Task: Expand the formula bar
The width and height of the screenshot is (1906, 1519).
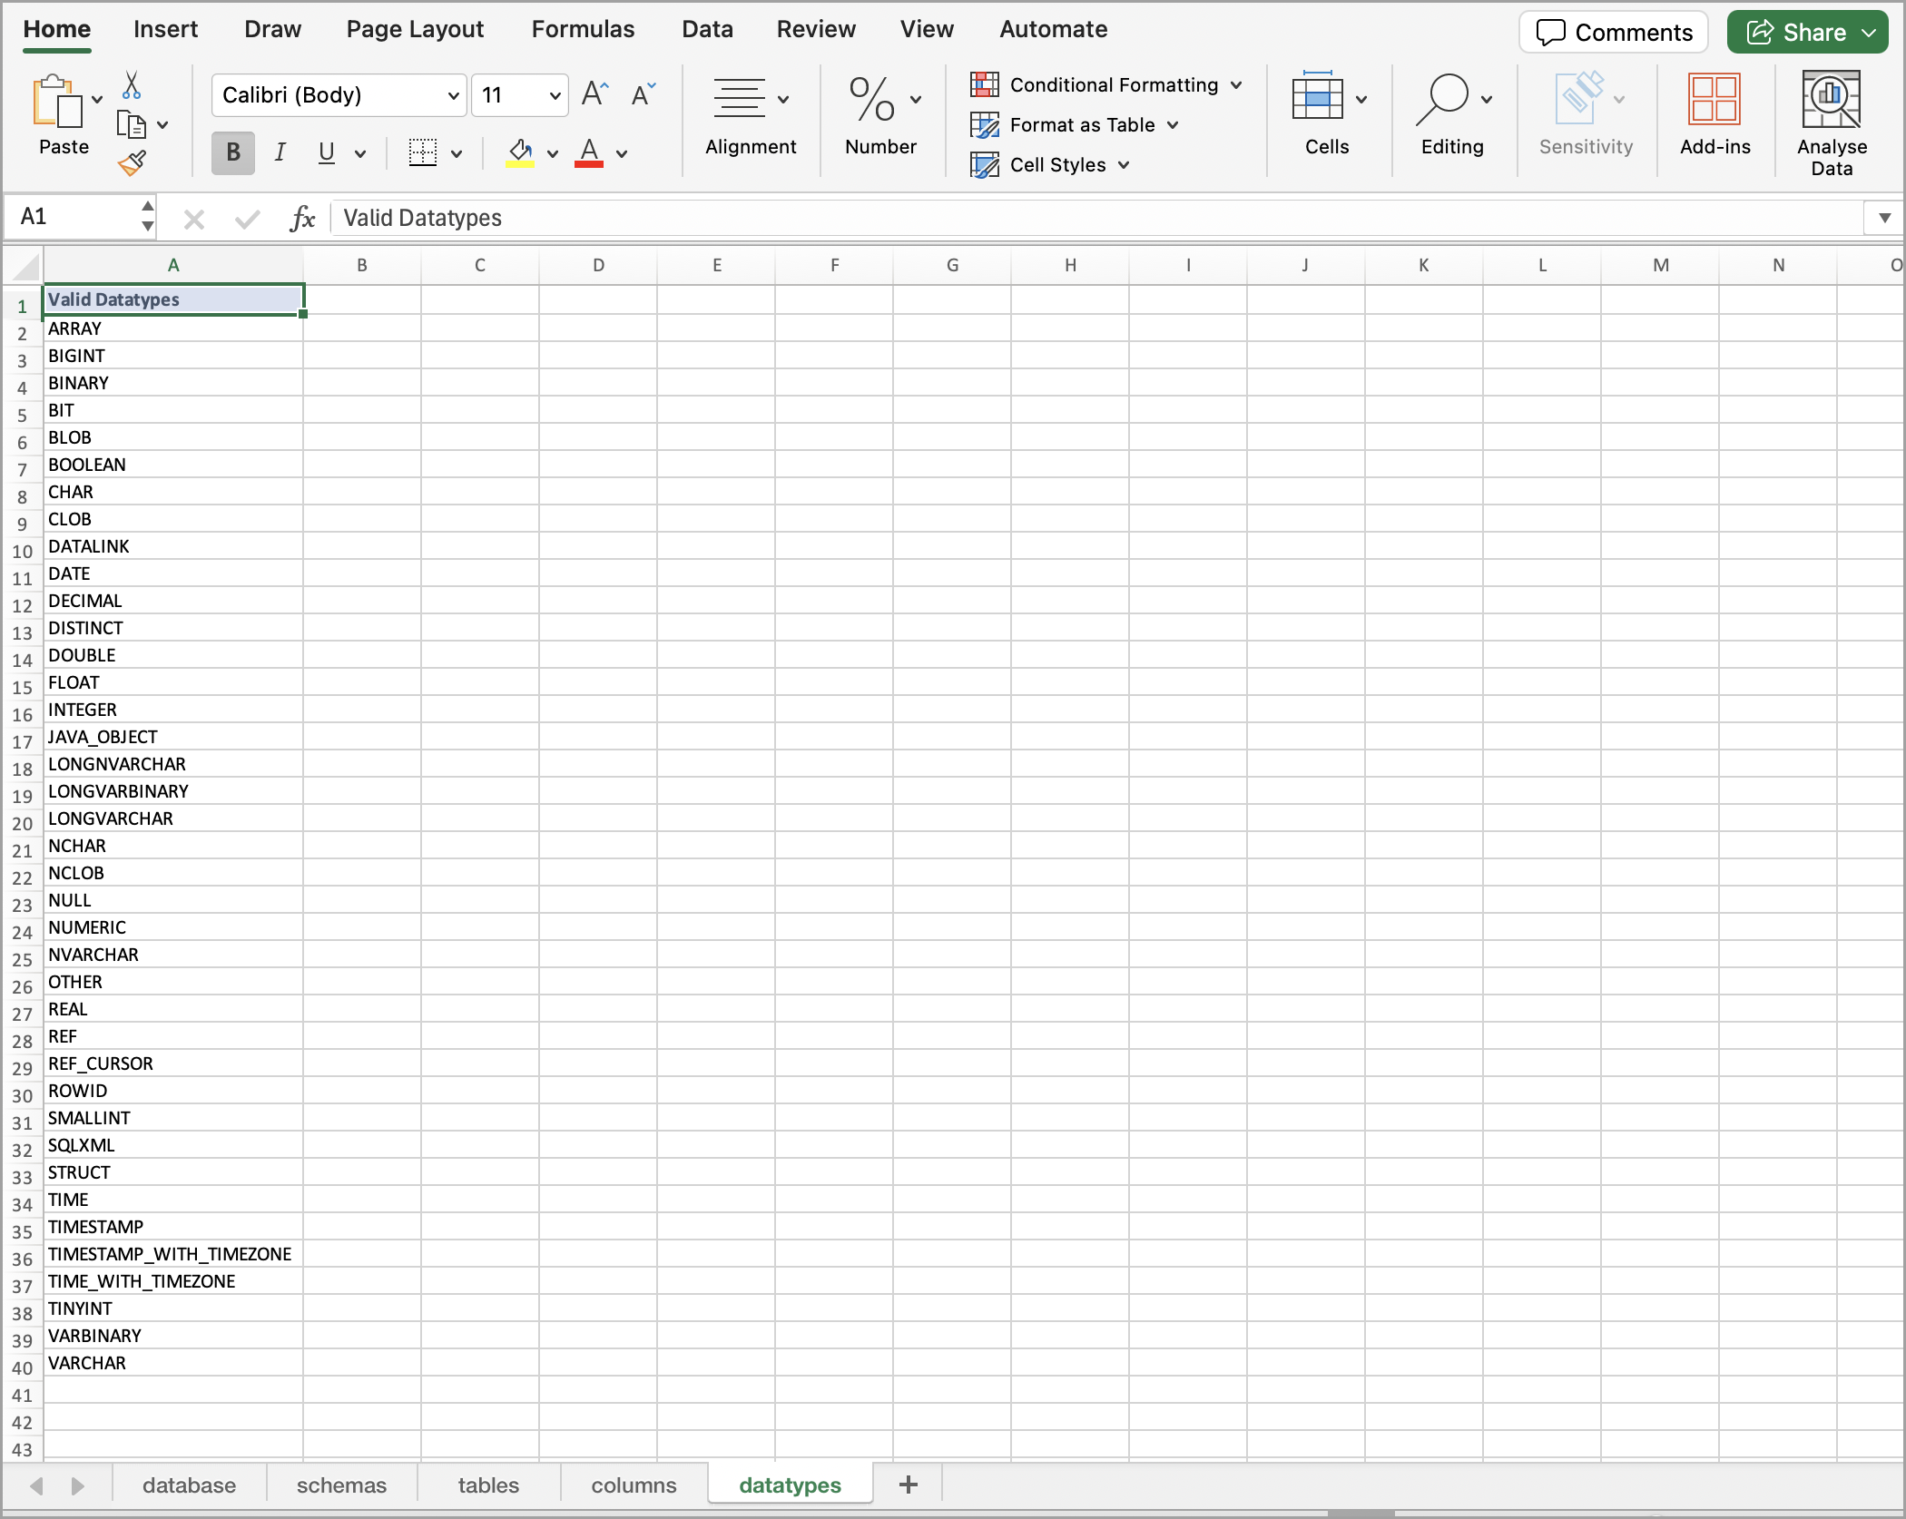Action: [x=1884, y=218]
